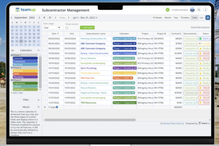The height and width of the screenshot is (146, 219).
Task: Click In progress status in 09/26 row
Action: point(205,43)
